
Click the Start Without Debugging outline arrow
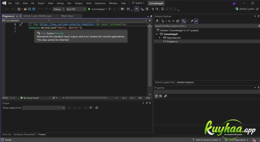point(110,9)
